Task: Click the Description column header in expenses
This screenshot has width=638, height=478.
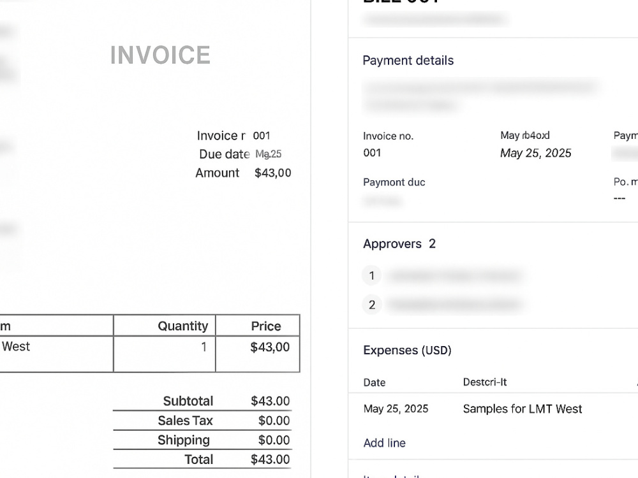Action: coord(485,382)
